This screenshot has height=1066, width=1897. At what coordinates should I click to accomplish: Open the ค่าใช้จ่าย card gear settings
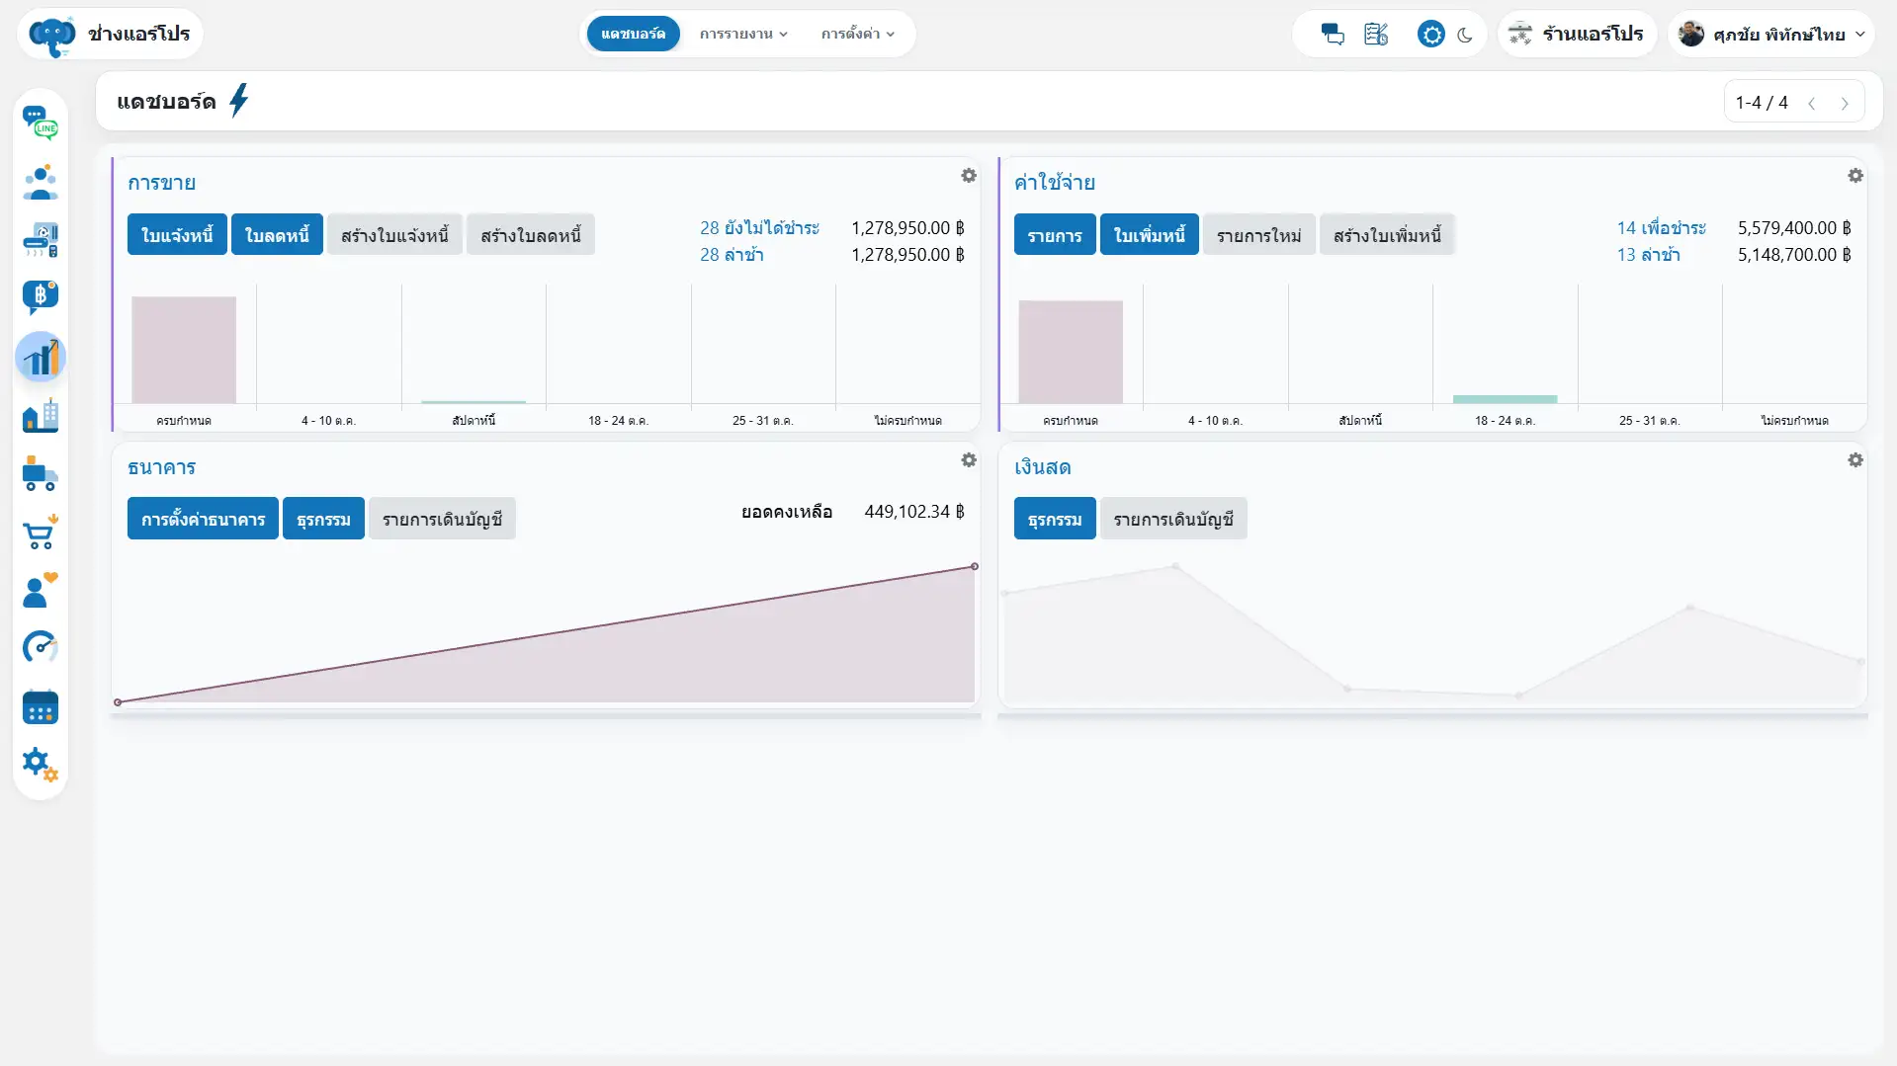pos(1855,175)
